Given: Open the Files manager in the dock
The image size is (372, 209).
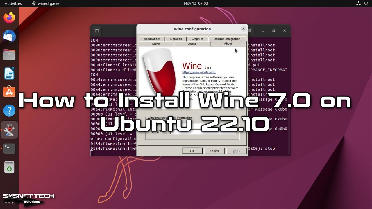Looking at the screenshot, I should pyautogui.click(x=9, y=55).
